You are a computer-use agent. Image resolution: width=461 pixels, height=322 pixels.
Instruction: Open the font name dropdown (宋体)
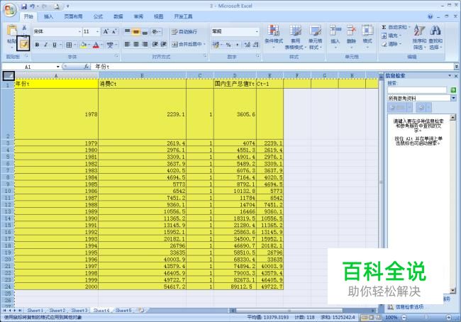point(79,31)
